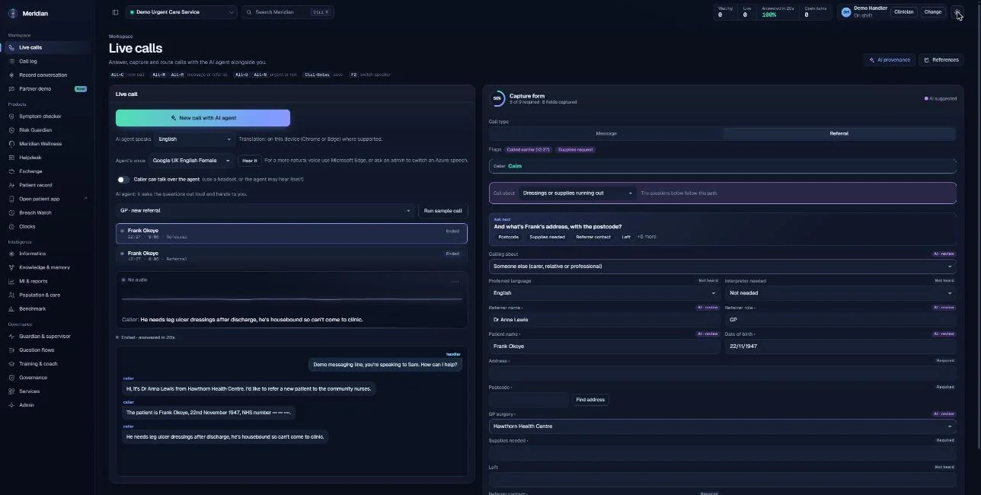The image size is (981, 495).
Task: Click the Hear it voice button
Action: [x=249, y=161]
